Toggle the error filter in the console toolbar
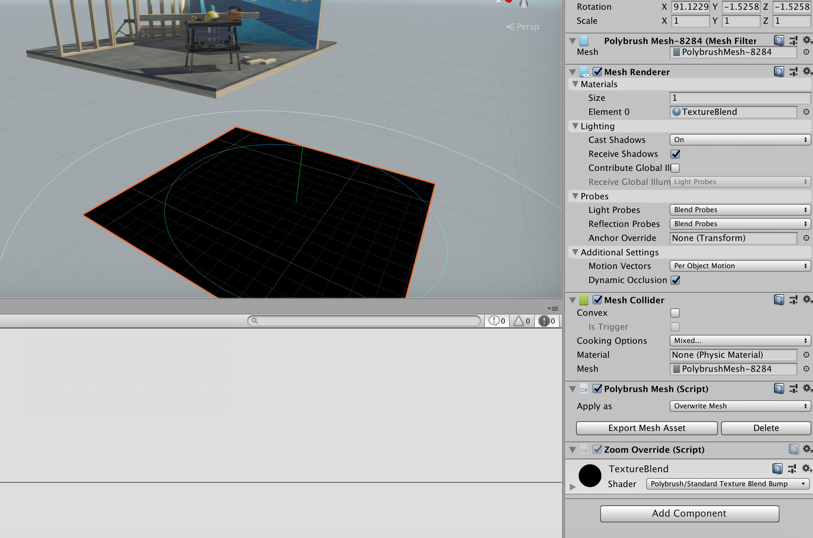 [546, 321]
